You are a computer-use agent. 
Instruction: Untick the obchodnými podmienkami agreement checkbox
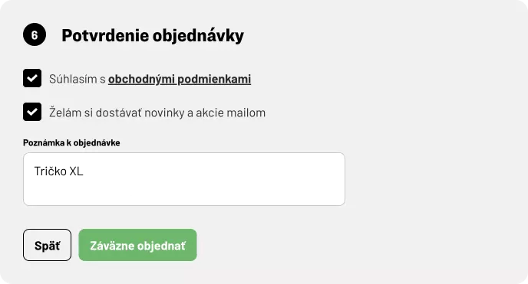point(32,78)
